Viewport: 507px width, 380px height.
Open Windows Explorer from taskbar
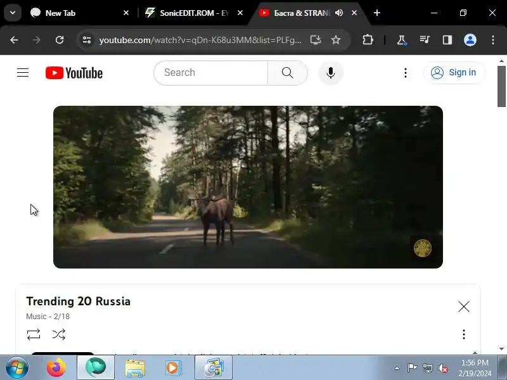pyautogui.click(x=135, y=368)
